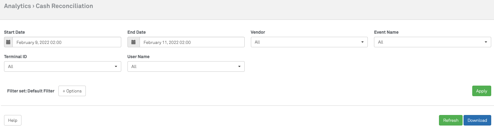Click the End Date calendar icon

click(x=133, y=42)
